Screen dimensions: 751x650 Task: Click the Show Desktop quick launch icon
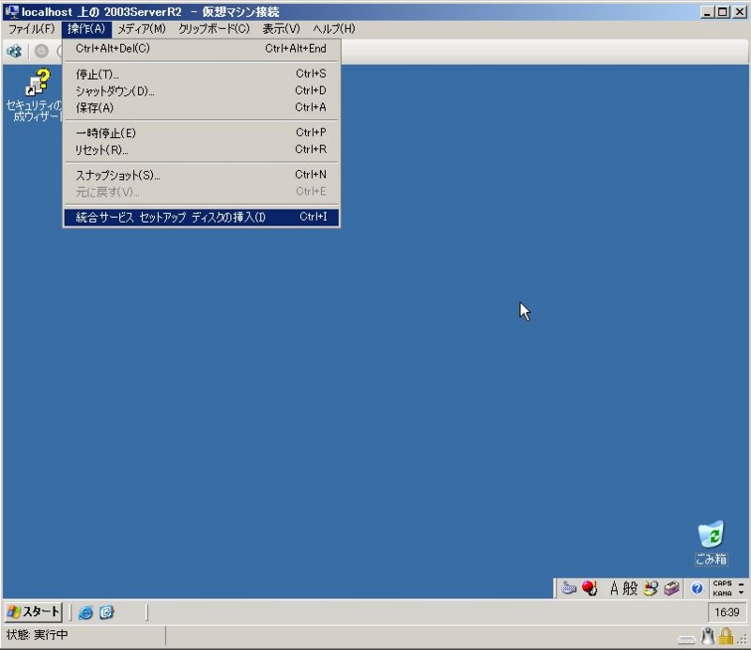click(105, 611)
